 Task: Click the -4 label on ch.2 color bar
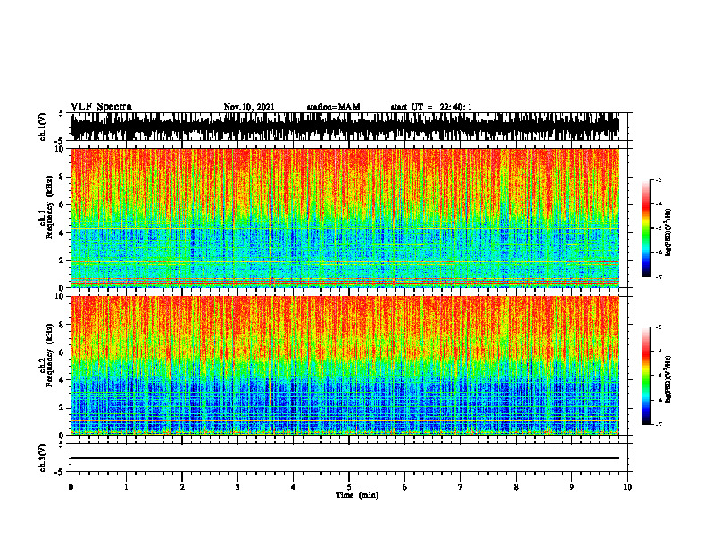click(x=659, y=352)
